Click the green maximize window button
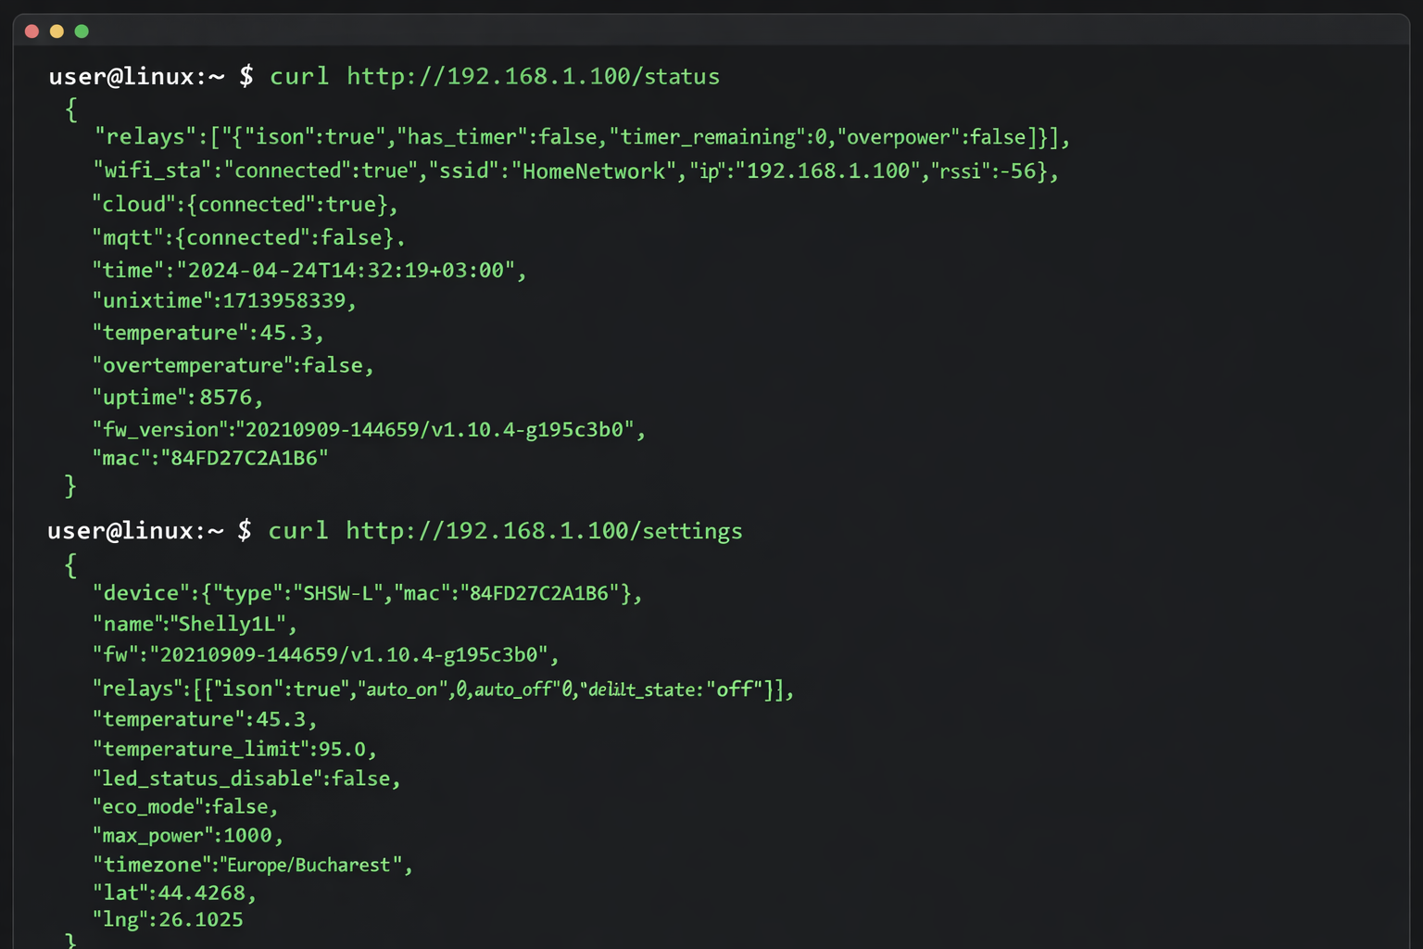The width and height of the screenshot is (1423, 949). click(x=82, y=32)
